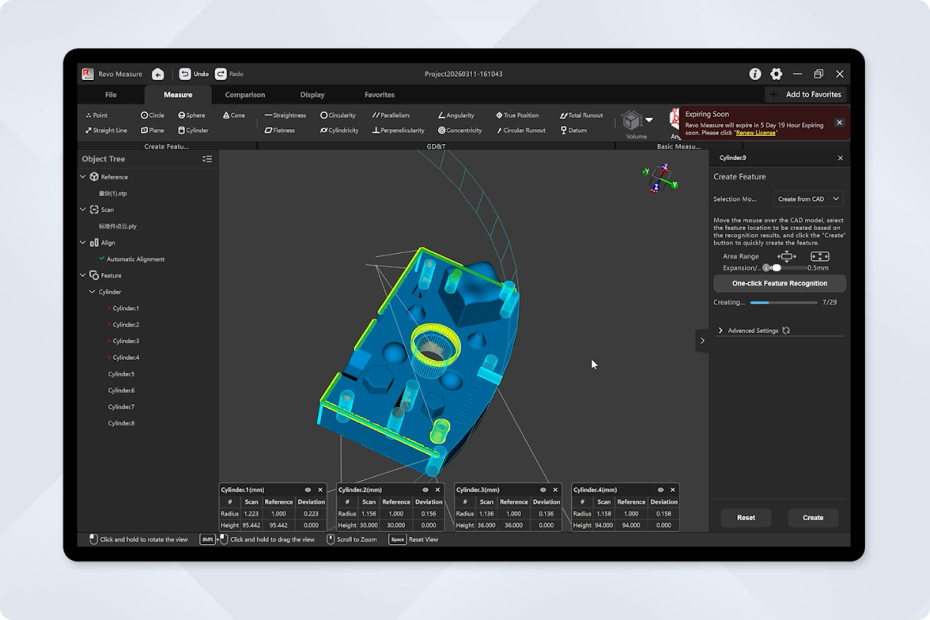Open the Display tab
Screen dimensions: 930x620
pos(312,95)
